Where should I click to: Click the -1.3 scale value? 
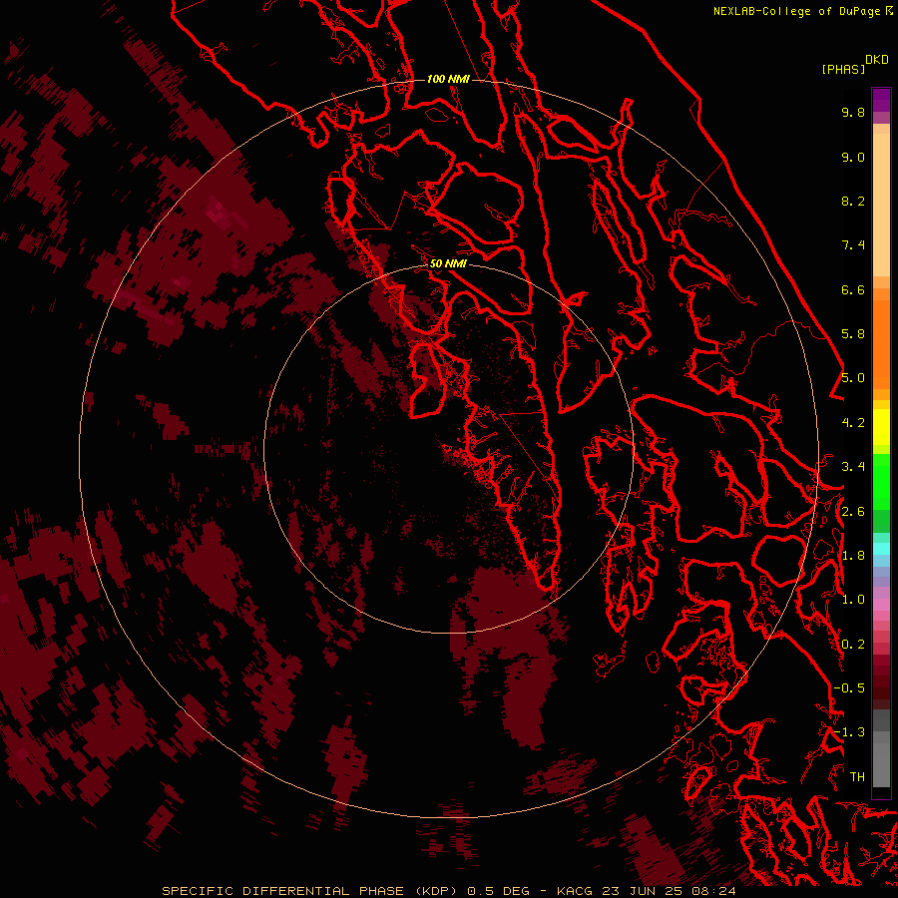pyautogui.click(x=849, y=732)
